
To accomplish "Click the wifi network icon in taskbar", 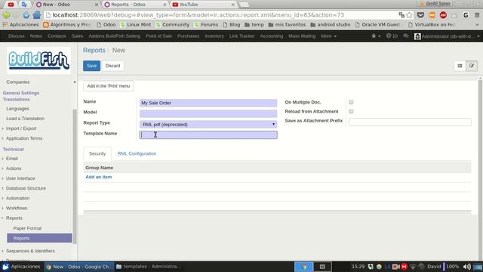I will [x=413, y=267].
